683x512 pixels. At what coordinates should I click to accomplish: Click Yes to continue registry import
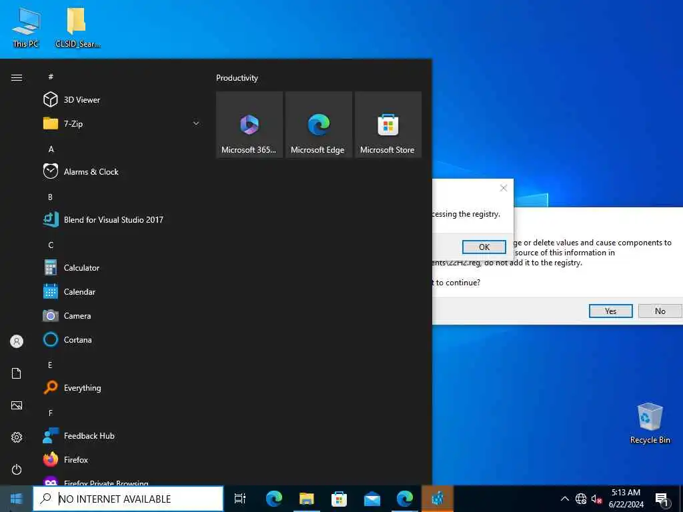[611, 311]
